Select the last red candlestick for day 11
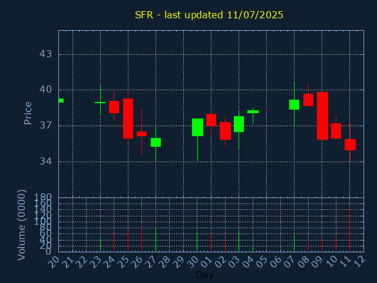The width and height of the screenshot is (377, 283). (350, 144)
